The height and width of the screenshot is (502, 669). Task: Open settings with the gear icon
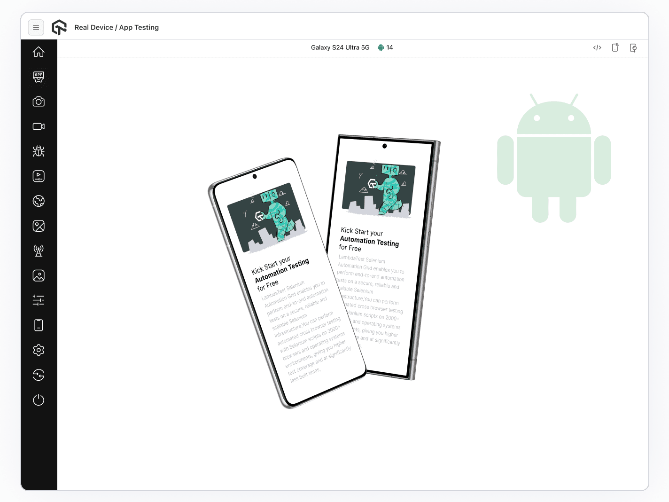39,350
